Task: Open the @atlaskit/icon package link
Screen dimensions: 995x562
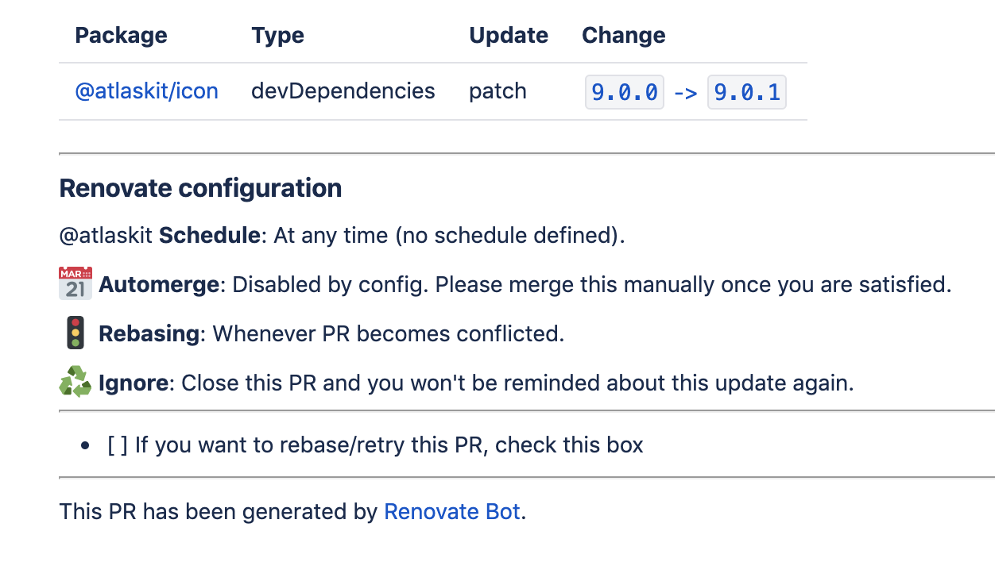Action: coord(146,91)
